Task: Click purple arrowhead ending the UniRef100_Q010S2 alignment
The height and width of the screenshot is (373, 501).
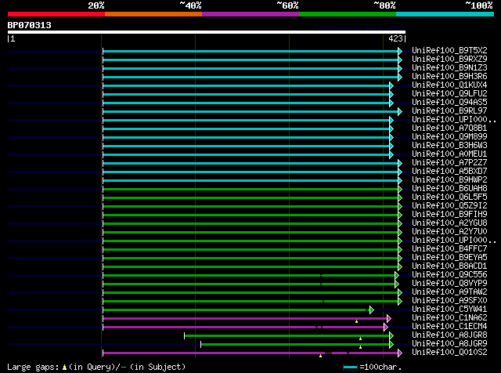Action: (x=400, y=353)
